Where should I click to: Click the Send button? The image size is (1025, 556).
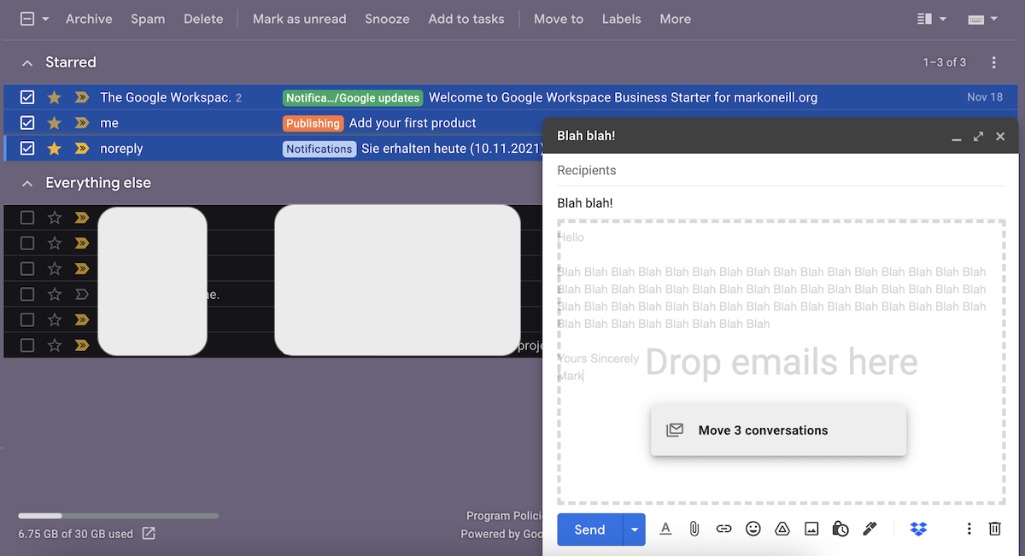coord(589,530)
